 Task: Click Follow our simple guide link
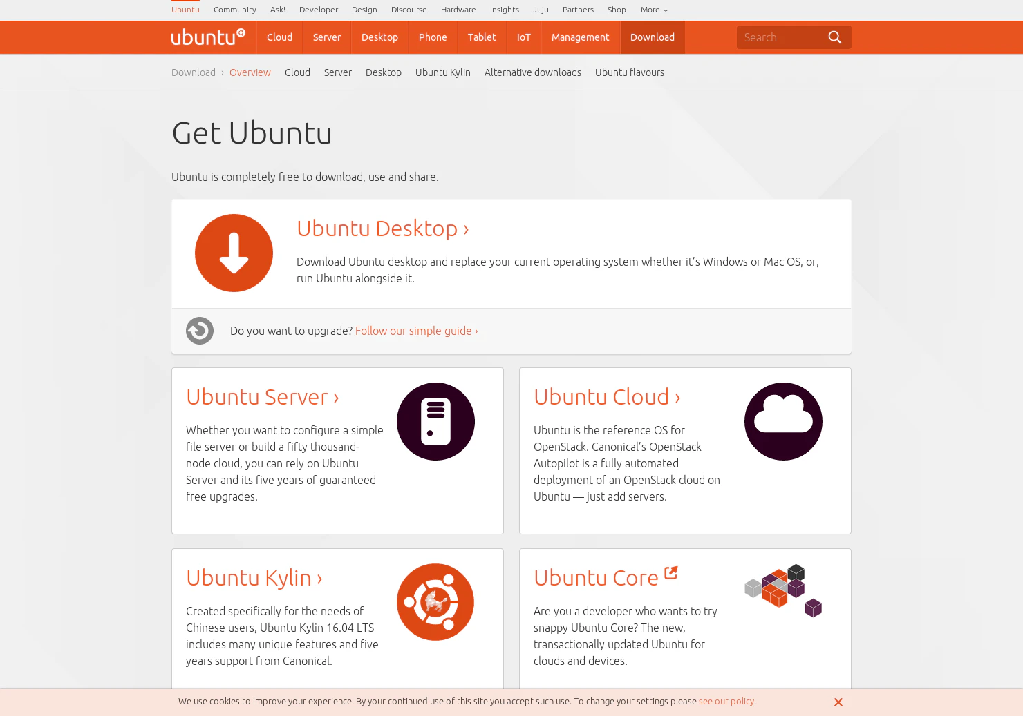click(417, 331)
